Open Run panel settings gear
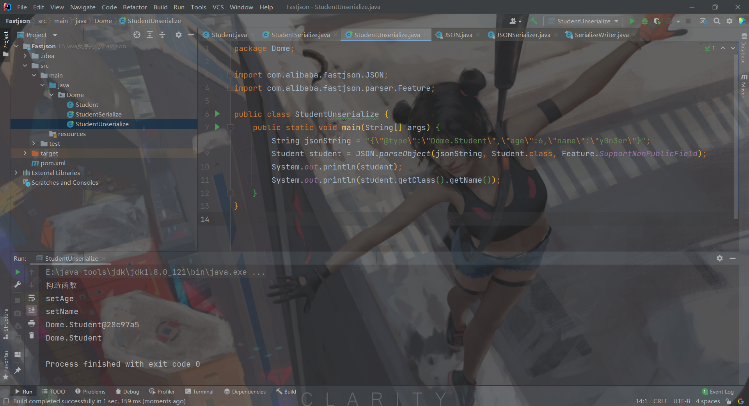 coord(720,258)
